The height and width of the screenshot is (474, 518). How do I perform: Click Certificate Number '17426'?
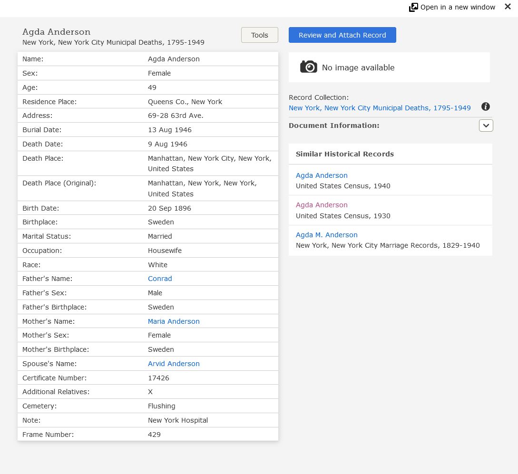[x=158, y=378]
